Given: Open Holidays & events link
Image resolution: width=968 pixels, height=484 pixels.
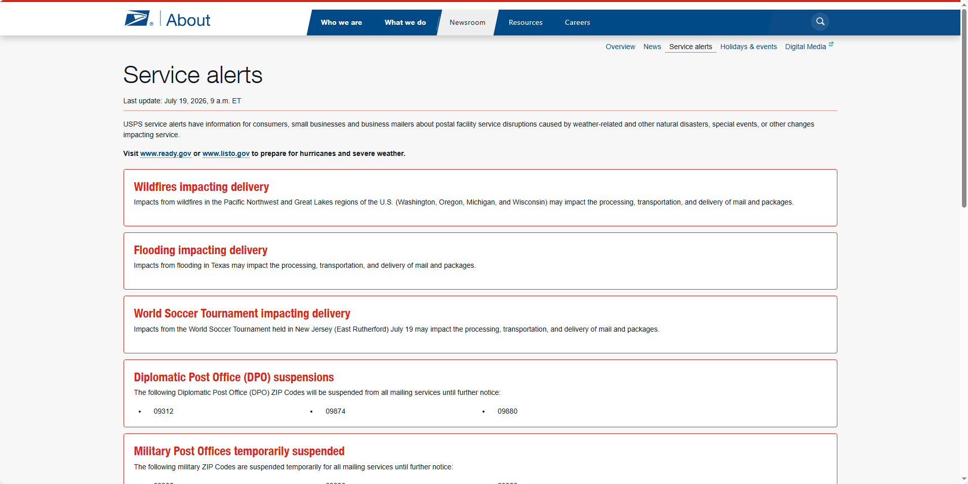Looking at the screenshot, I should [748, 47].
